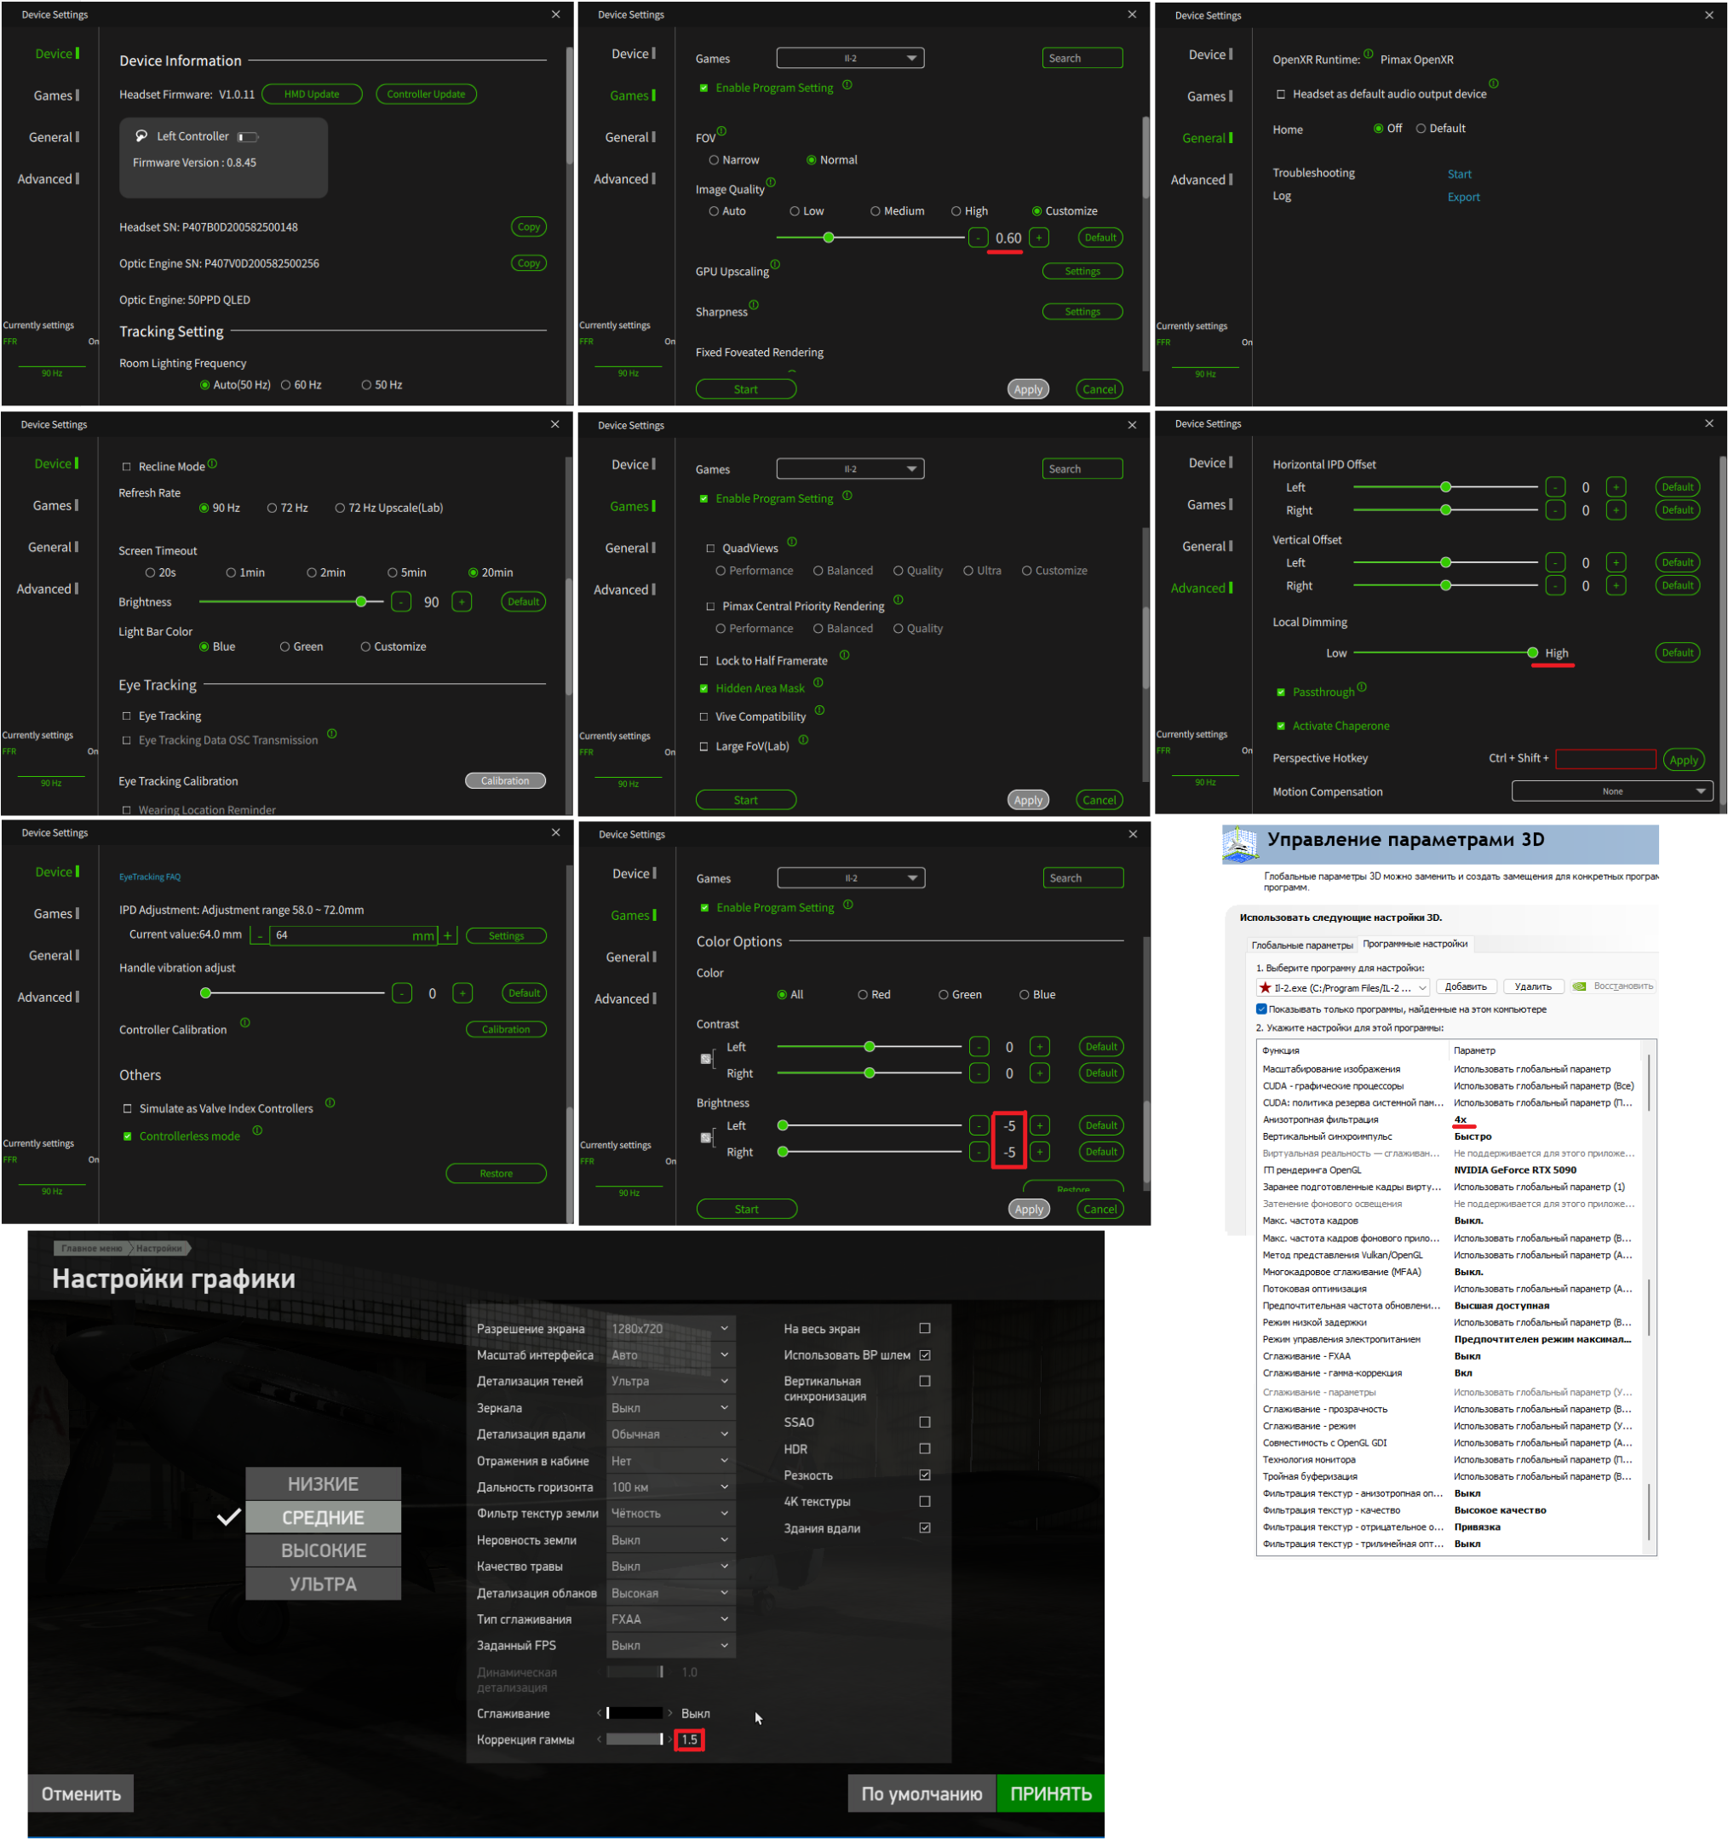Switch to Глобальные параметры tab

(x=1302, y=945)
